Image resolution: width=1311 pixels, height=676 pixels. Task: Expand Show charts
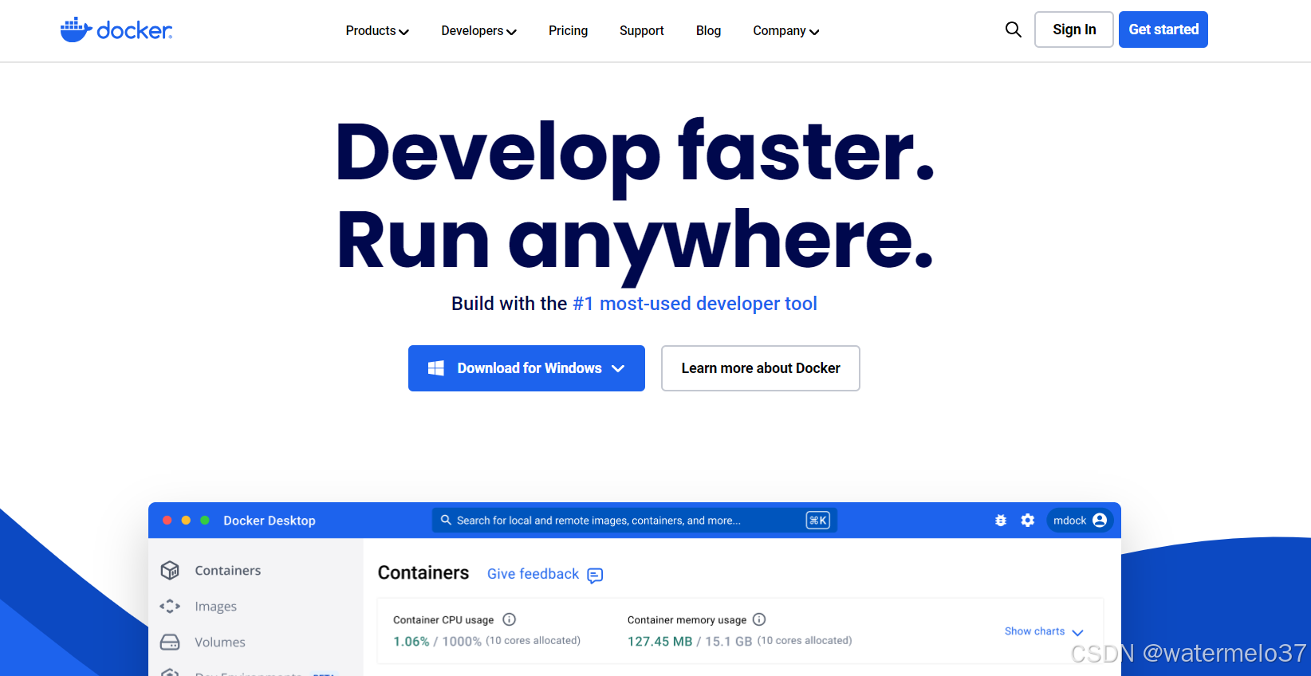[1044, 631]
